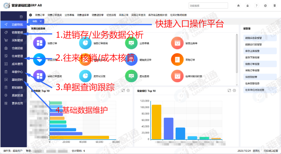
Task: Open the green 业务草稿 tile icon
Action: 131,43
